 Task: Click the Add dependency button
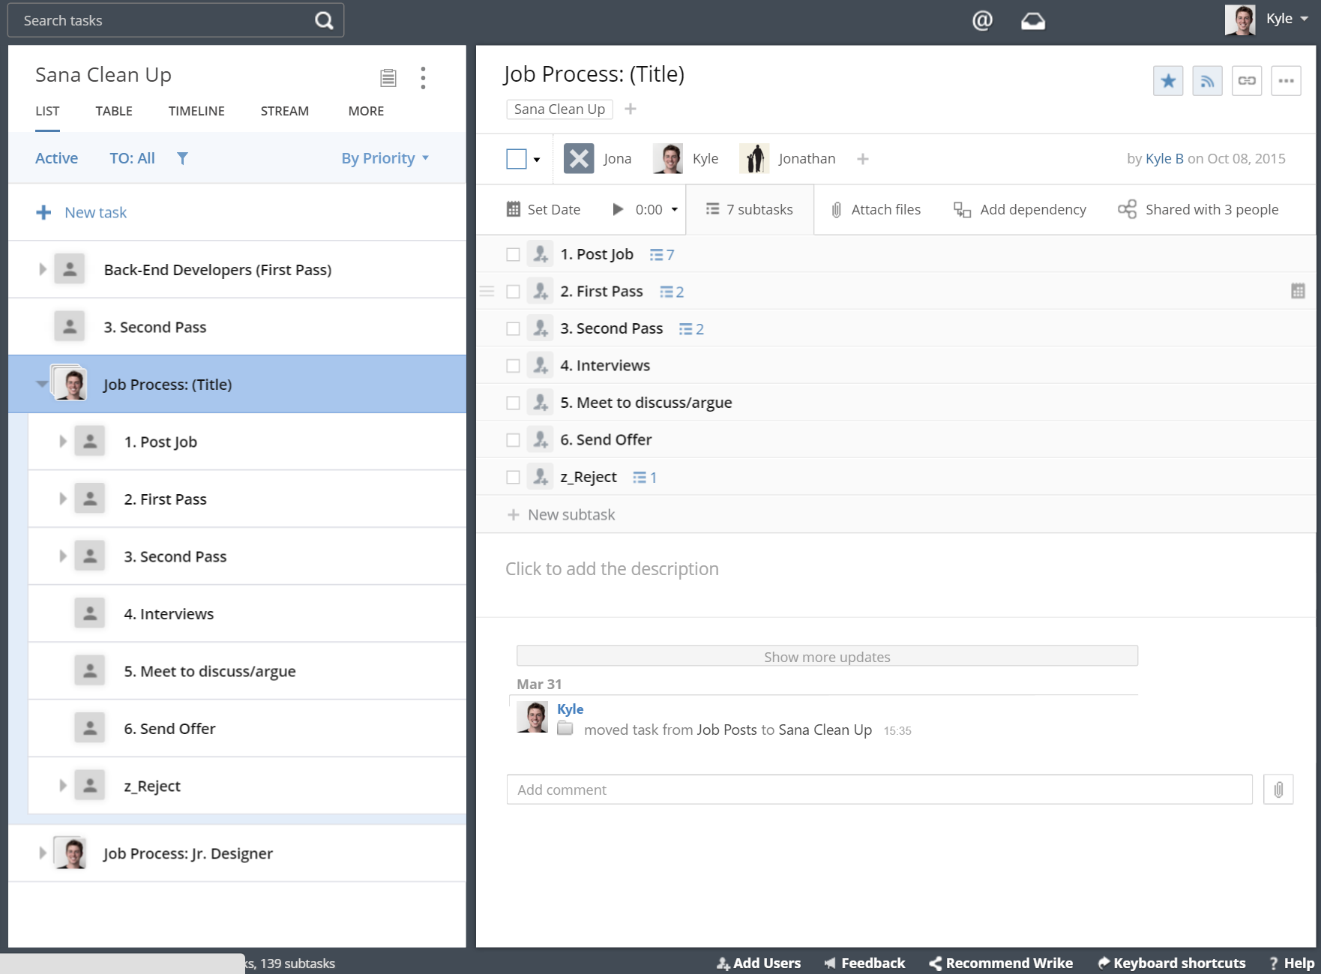pos(1020,210)
